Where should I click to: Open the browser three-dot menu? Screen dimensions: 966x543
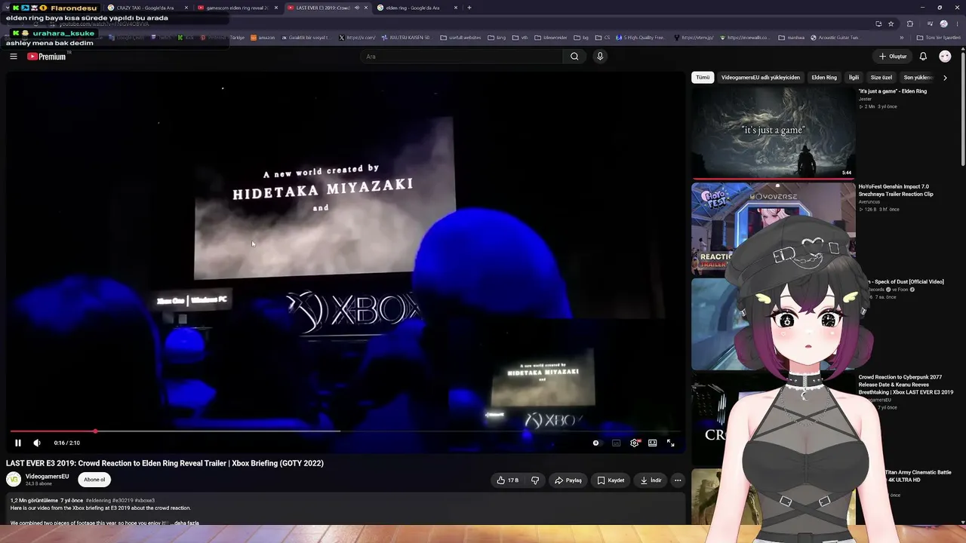point(958,23)
